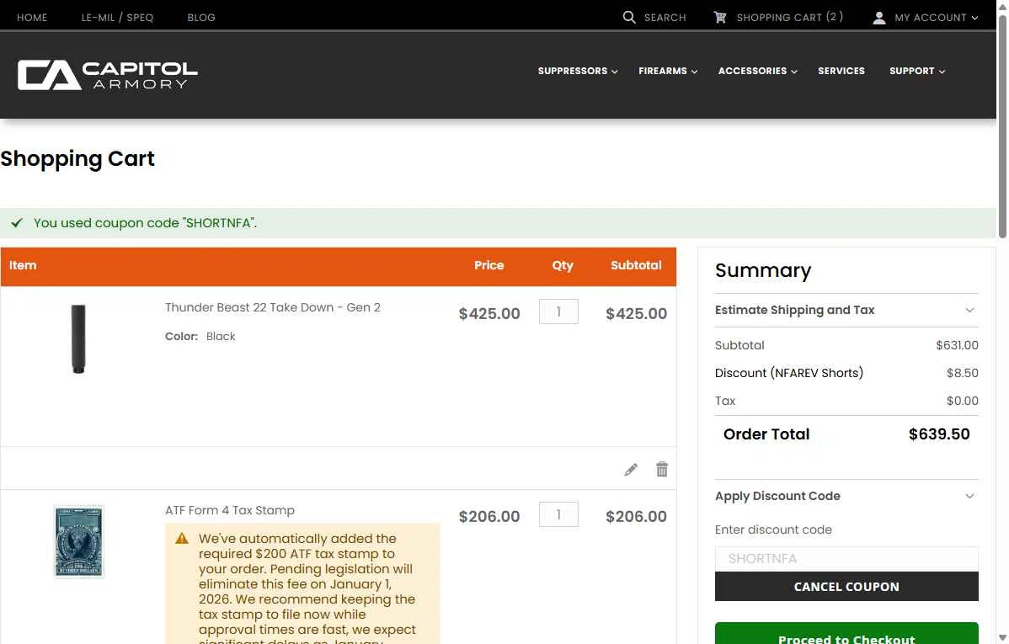Screen dimensions: 1009x644
Task: Click the ATF Tax Stamp quantity field
Action: (x=558, y=514)
